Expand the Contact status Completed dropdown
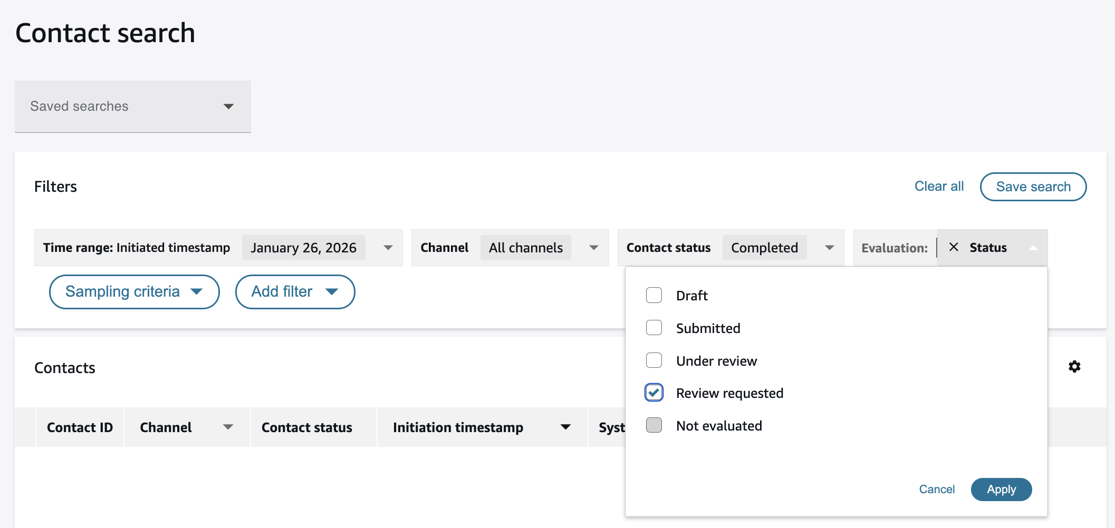The image size is (1115, 528). tap(829, 247)
